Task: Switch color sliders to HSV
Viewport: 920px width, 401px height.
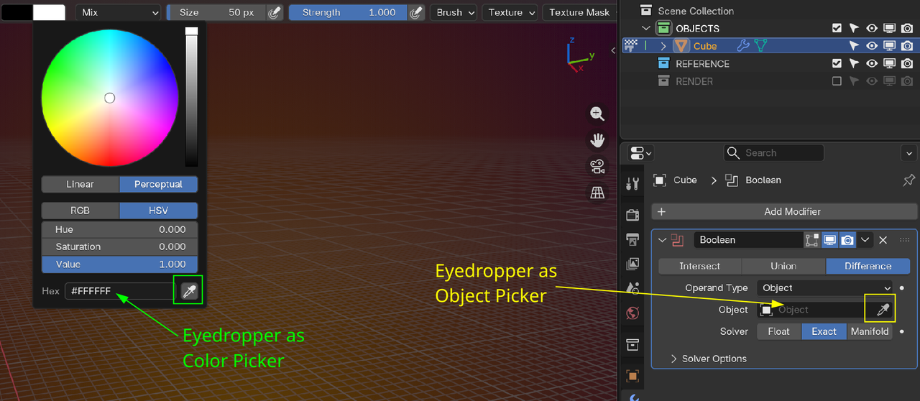Action: click(x=158, y=211)
